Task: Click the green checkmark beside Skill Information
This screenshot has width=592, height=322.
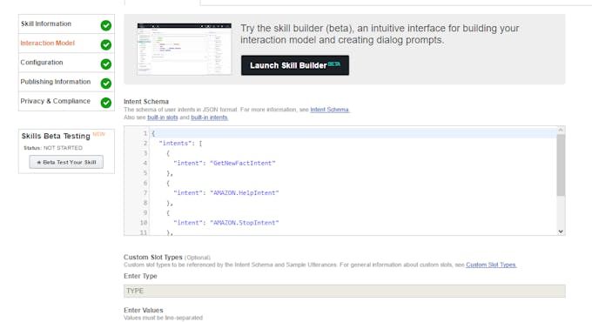Action: 106,25
